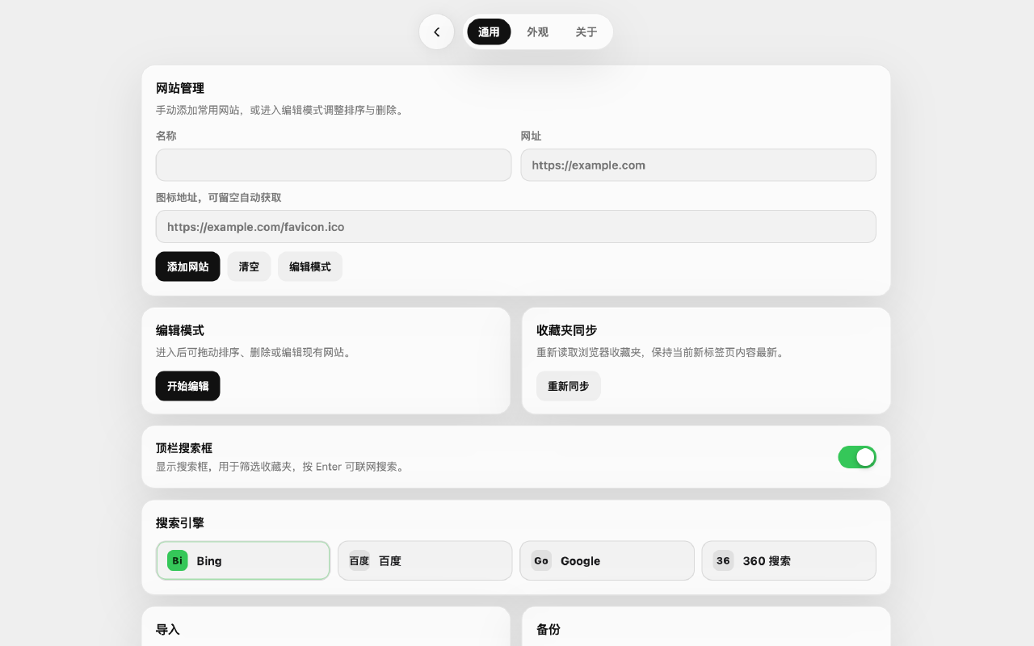Click the 编辑模式 card heading
Screen dimensions: 1034x646
pos(180,330)
